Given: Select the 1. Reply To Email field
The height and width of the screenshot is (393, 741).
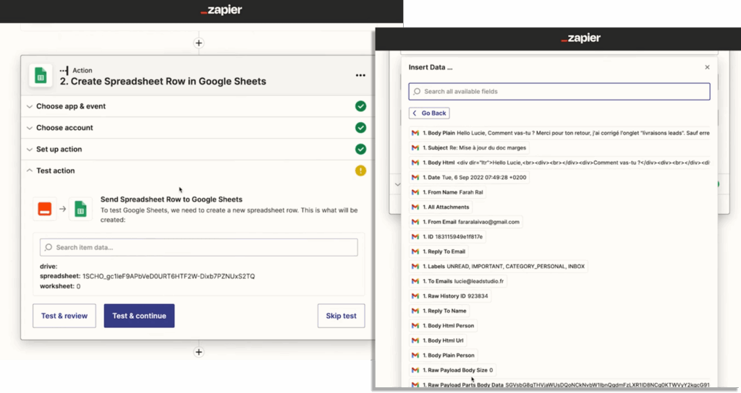Looking at the screenshot, I should (439, 251).
